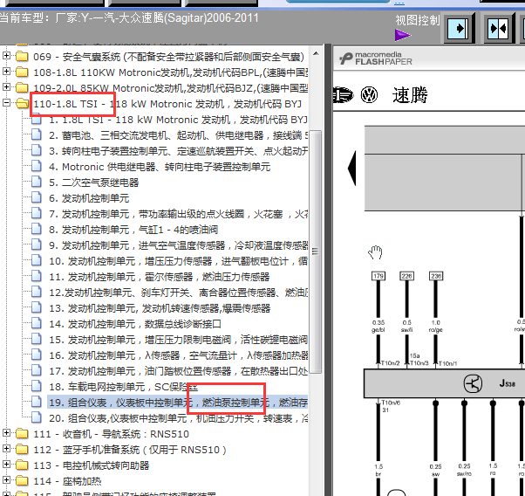Select 112 - 蓝牙手机准备系统 folder label
The height and width of the screenshot is (496, 525).
point(130,450)
